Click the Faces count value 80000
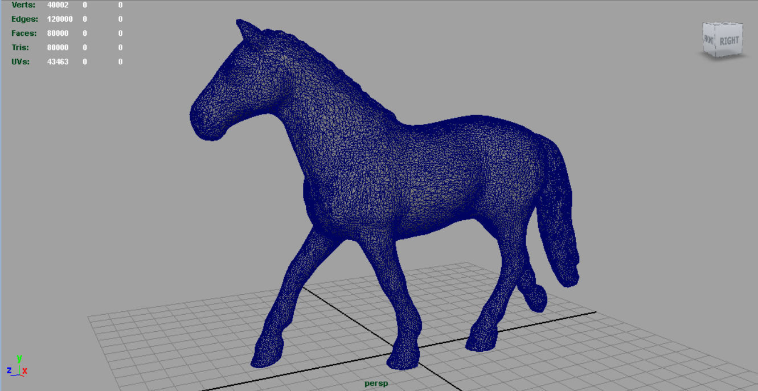This screenshot has height=391, width=758. [58, 33]
